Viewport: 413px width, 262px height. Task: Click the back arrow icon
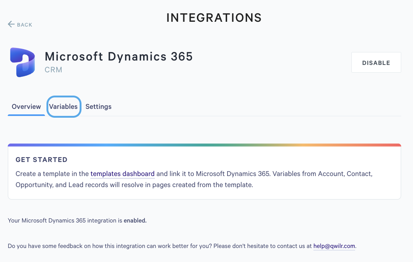click(11, 24)
